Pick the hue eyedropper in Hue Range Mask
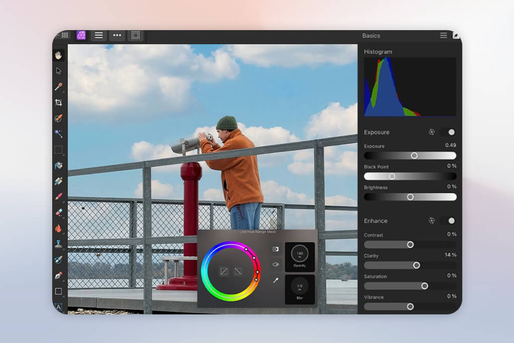The image size is (514, 343). pos(276,280)
